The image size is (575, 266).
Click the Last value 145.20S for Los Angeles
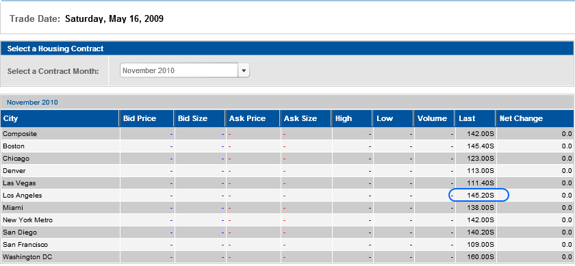point(481,196)
